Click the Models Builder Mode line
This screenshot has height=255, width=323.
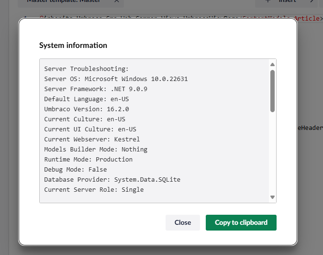(96, 150)
